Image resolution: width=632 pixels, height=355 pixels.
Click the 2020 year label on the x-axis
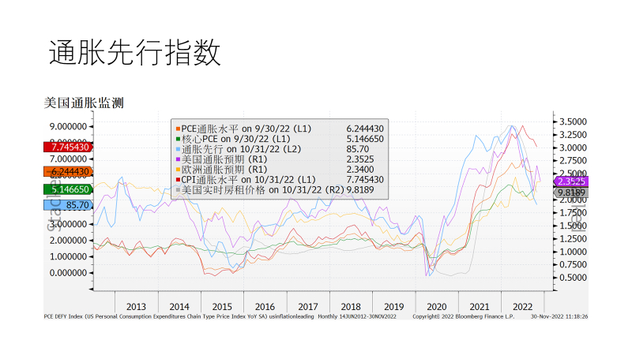436,306
